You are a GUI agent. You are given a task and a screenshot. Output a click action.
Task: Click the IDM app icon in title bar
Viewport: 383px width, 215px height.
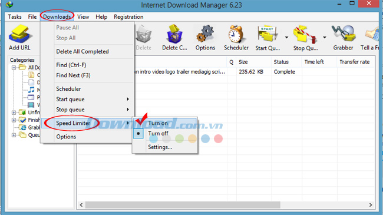(9, 4)
